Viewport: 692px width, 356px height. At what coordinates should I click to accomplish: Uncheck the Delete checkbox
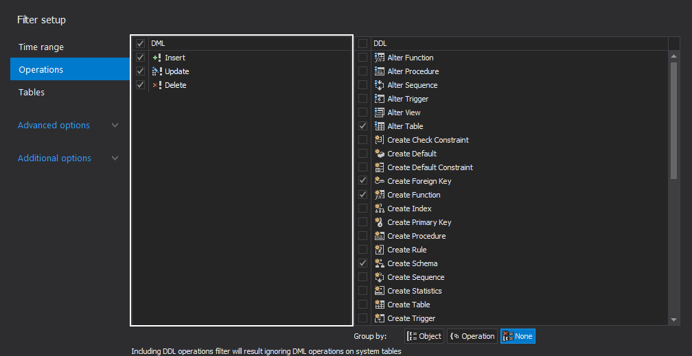point(140,84)
